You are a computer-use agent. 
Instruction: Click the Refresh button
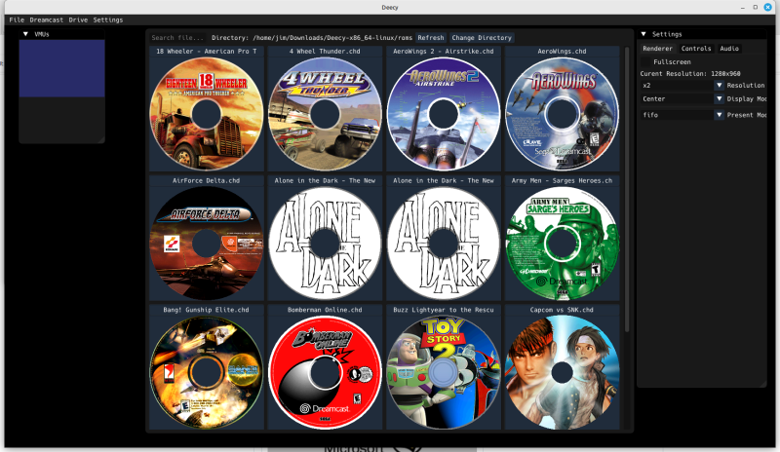431,38
